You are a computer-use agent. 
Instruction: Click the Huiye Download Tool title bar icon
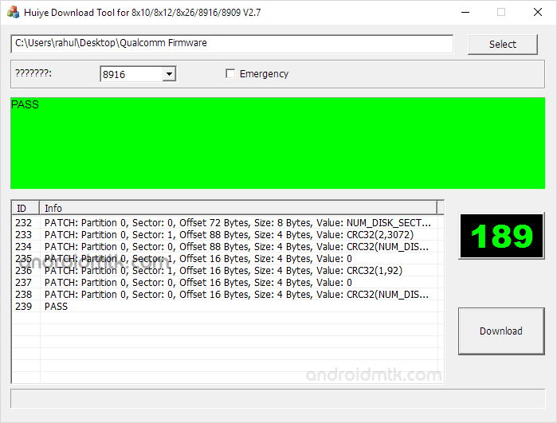pyautogui.click(x=14, y=12)
